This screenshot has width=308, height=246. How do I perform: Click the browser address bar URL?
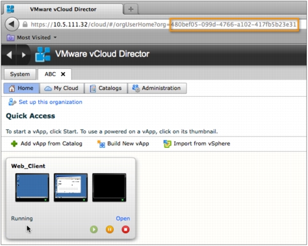(x=164, y=24)
